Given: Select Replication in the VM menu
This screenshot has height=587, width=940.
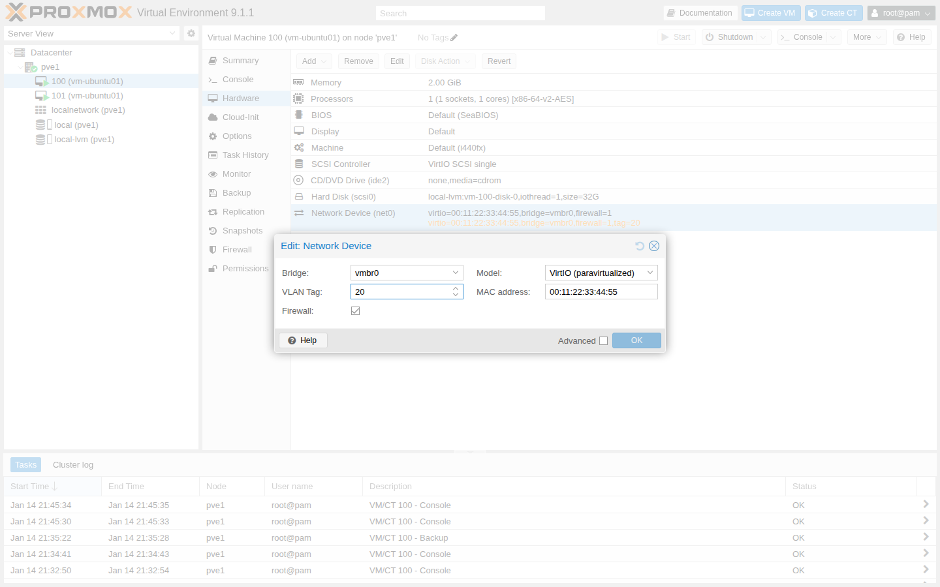Looking at the screenshot, I should pos(243,211).
